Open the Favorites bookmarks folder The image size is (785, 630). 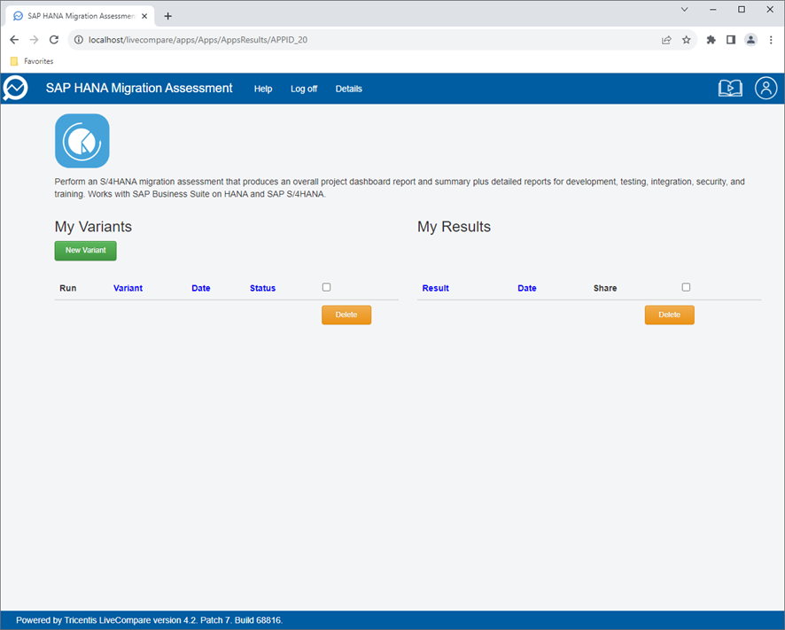point(32,61)
